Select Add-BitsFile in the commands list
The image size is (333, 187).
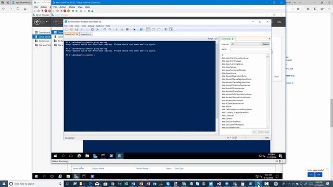(227, 106)
